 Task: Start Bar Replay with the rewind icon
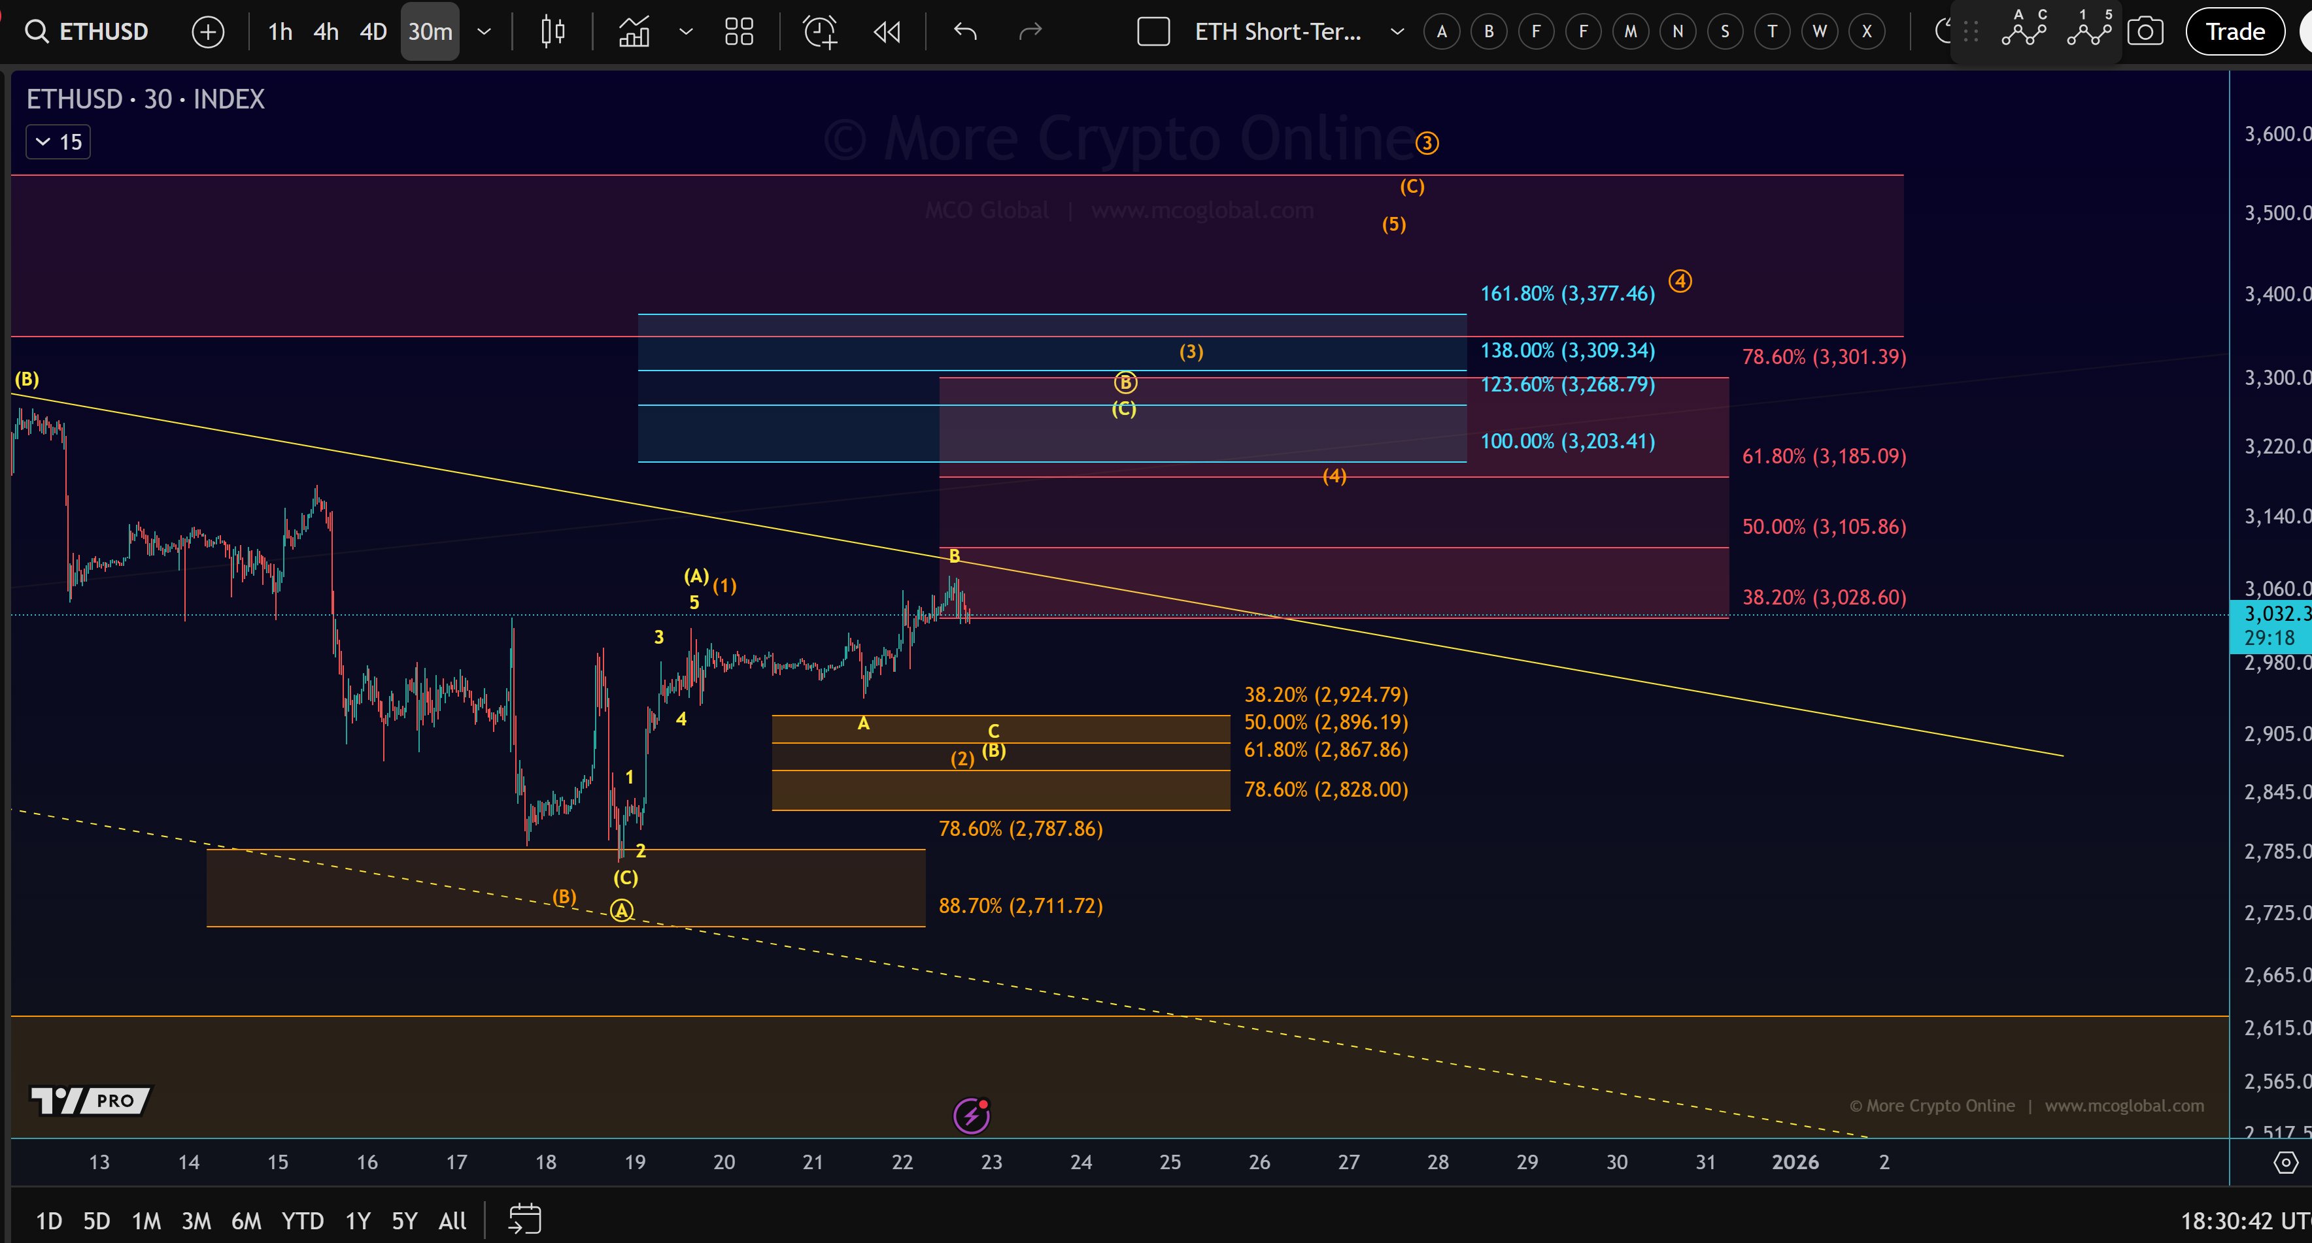[887, 31]
